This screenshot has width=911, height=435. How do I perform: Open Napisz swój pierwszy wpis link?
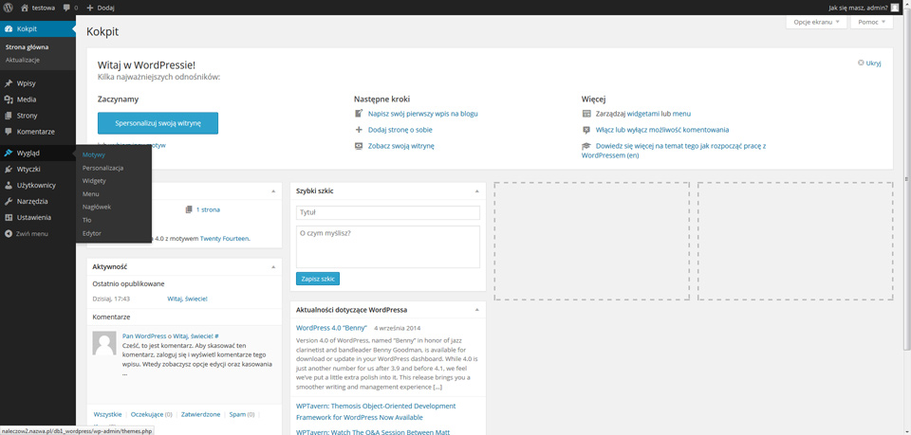pyautogui.click(x=423, y=114)
